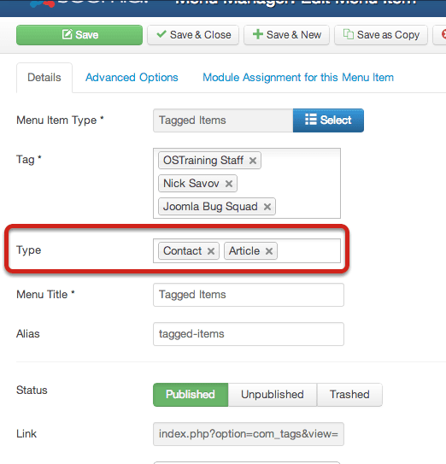Click Save & Close button

point(193,35)
